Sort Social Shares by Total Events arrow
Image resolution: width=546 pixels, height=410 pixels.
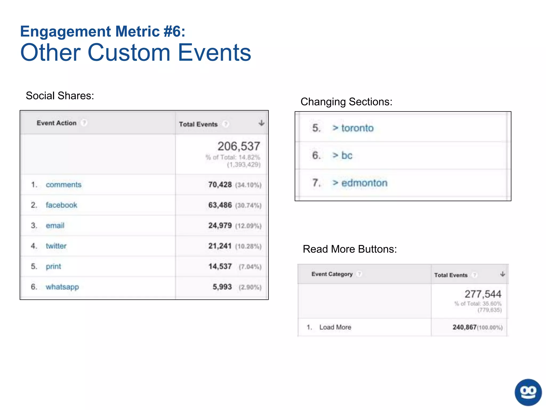point(262,123)
